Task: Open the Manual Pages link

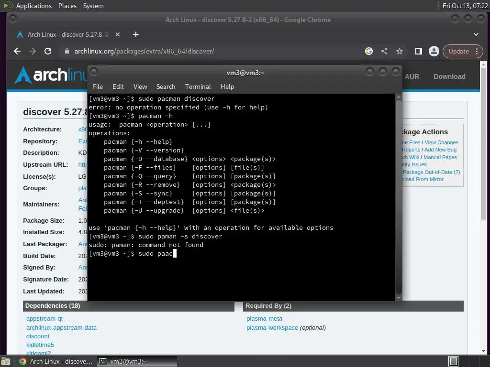Action: (440, 157)
